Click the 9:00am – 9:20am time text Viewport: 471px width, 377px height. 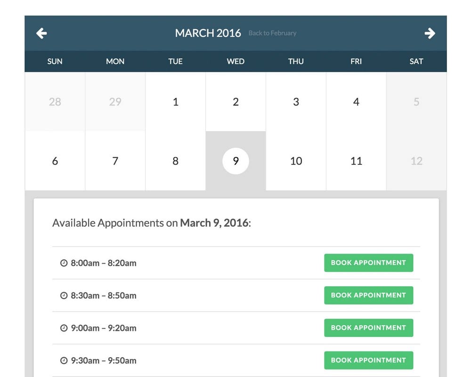tap(104, 328)
